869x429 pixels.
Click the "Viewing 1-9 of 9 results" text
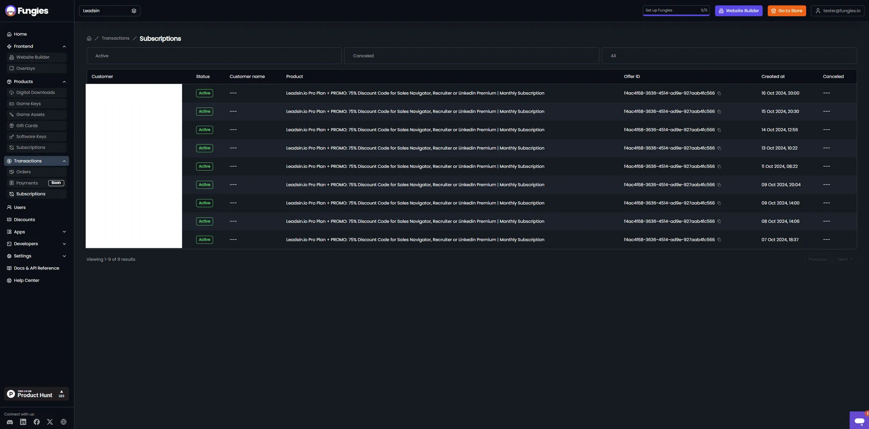point(111,259)
